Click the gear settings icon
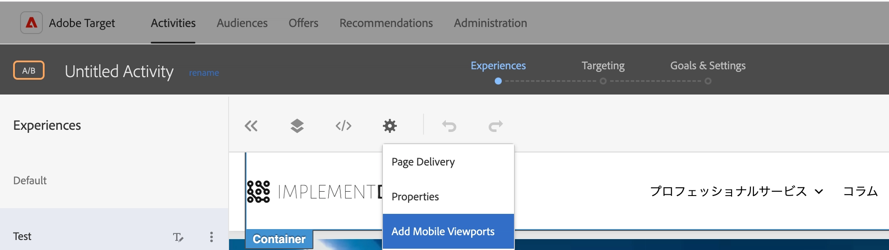Viewport: 889px width, 250px height. [390, 126]
